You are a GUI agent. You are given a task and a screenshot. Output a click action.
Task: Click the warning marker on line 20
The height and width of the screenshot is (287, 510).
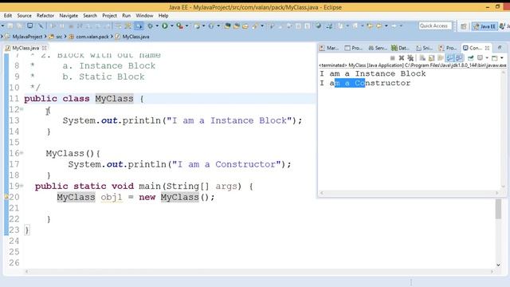pos(6,197)
